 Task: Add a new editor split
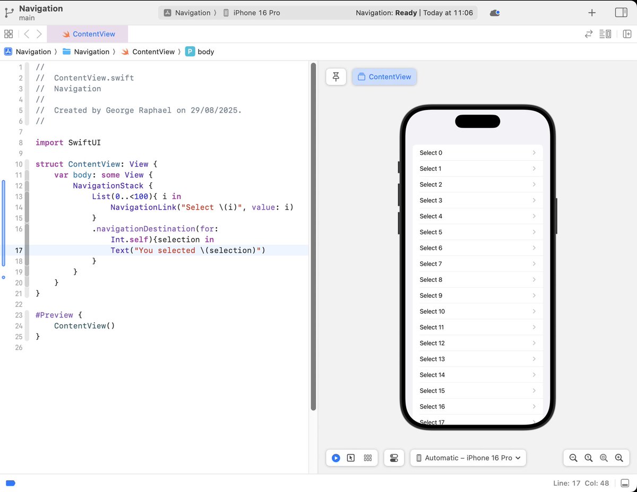tap(627, 33)
